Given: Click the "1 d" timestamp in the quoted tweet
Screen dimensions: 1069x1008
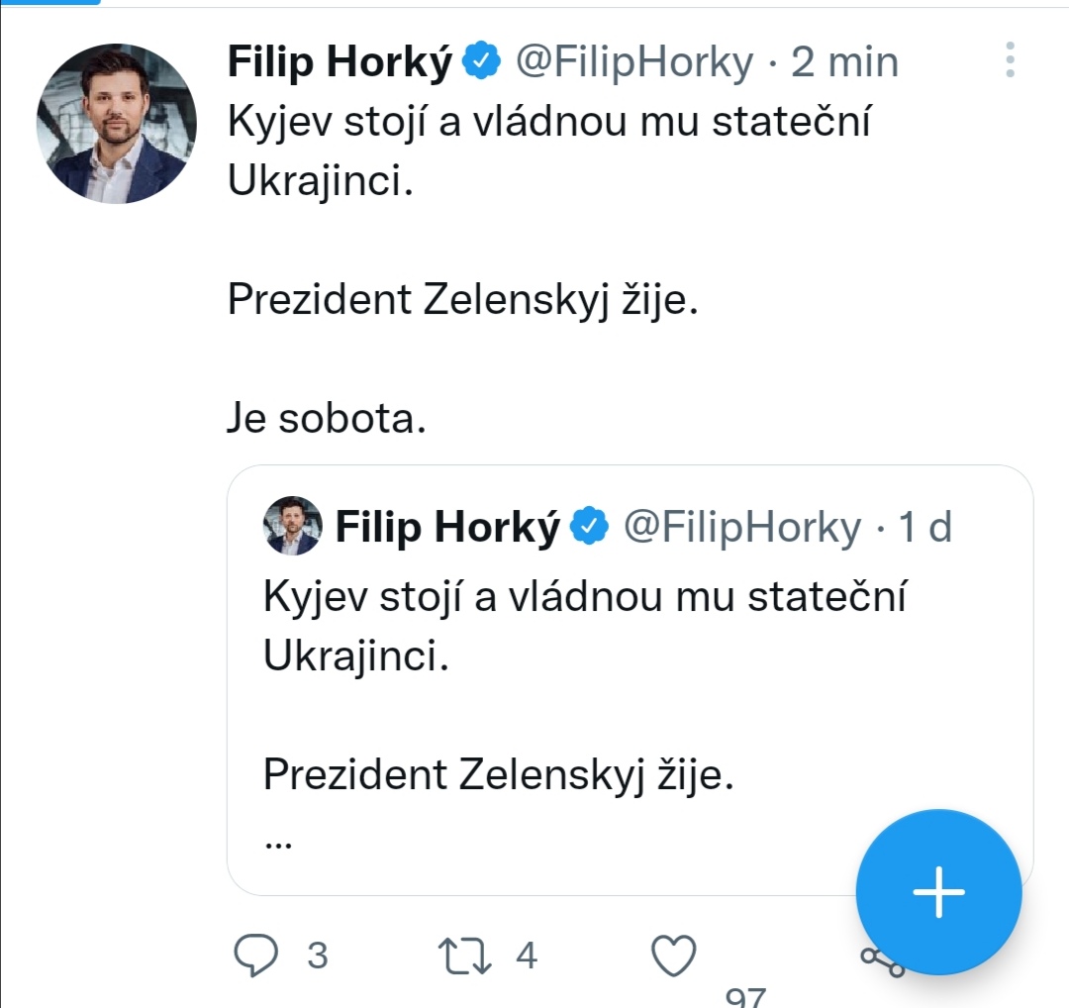Looking at the screenshot, I should (924, 527).
